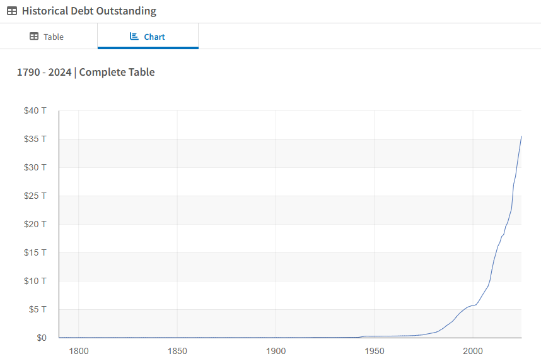Screen dimensions: 541x361
Task: Click the Historical Debt Outstanding heading
Action: [89, 11]
